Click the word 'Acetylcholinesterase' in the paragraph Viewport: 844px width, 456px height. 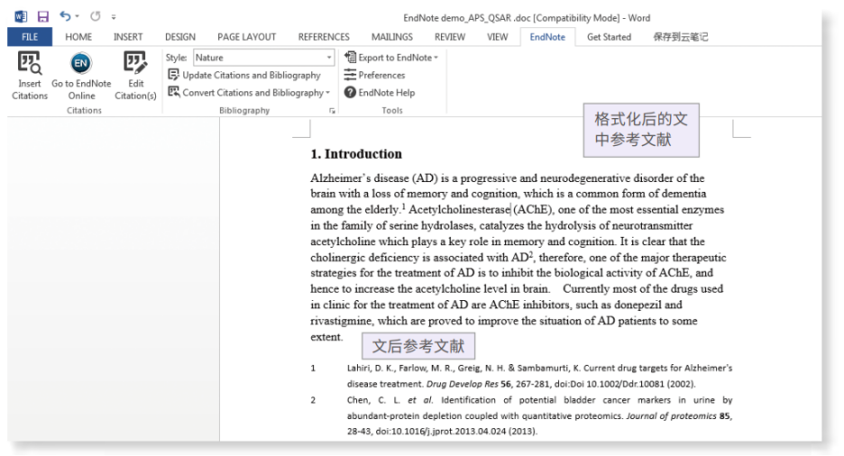click(x=459, y=210)
